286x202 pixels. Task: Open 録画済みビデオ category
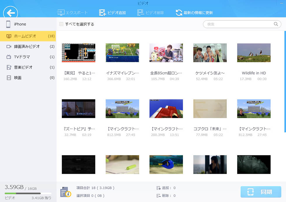(x=28, y=47)
